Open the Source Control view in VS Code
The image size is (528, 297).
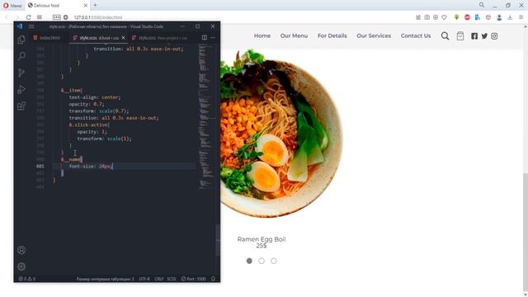pos(21,73)
